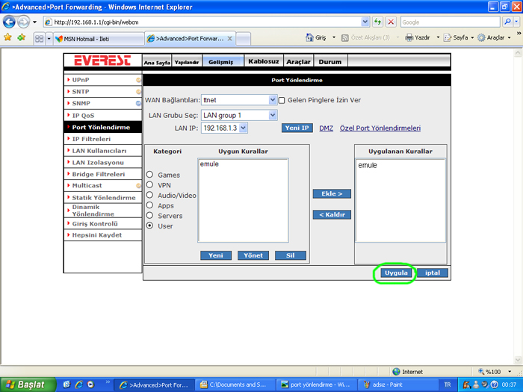Click the Uygula apply button

(x=396, y=273)
